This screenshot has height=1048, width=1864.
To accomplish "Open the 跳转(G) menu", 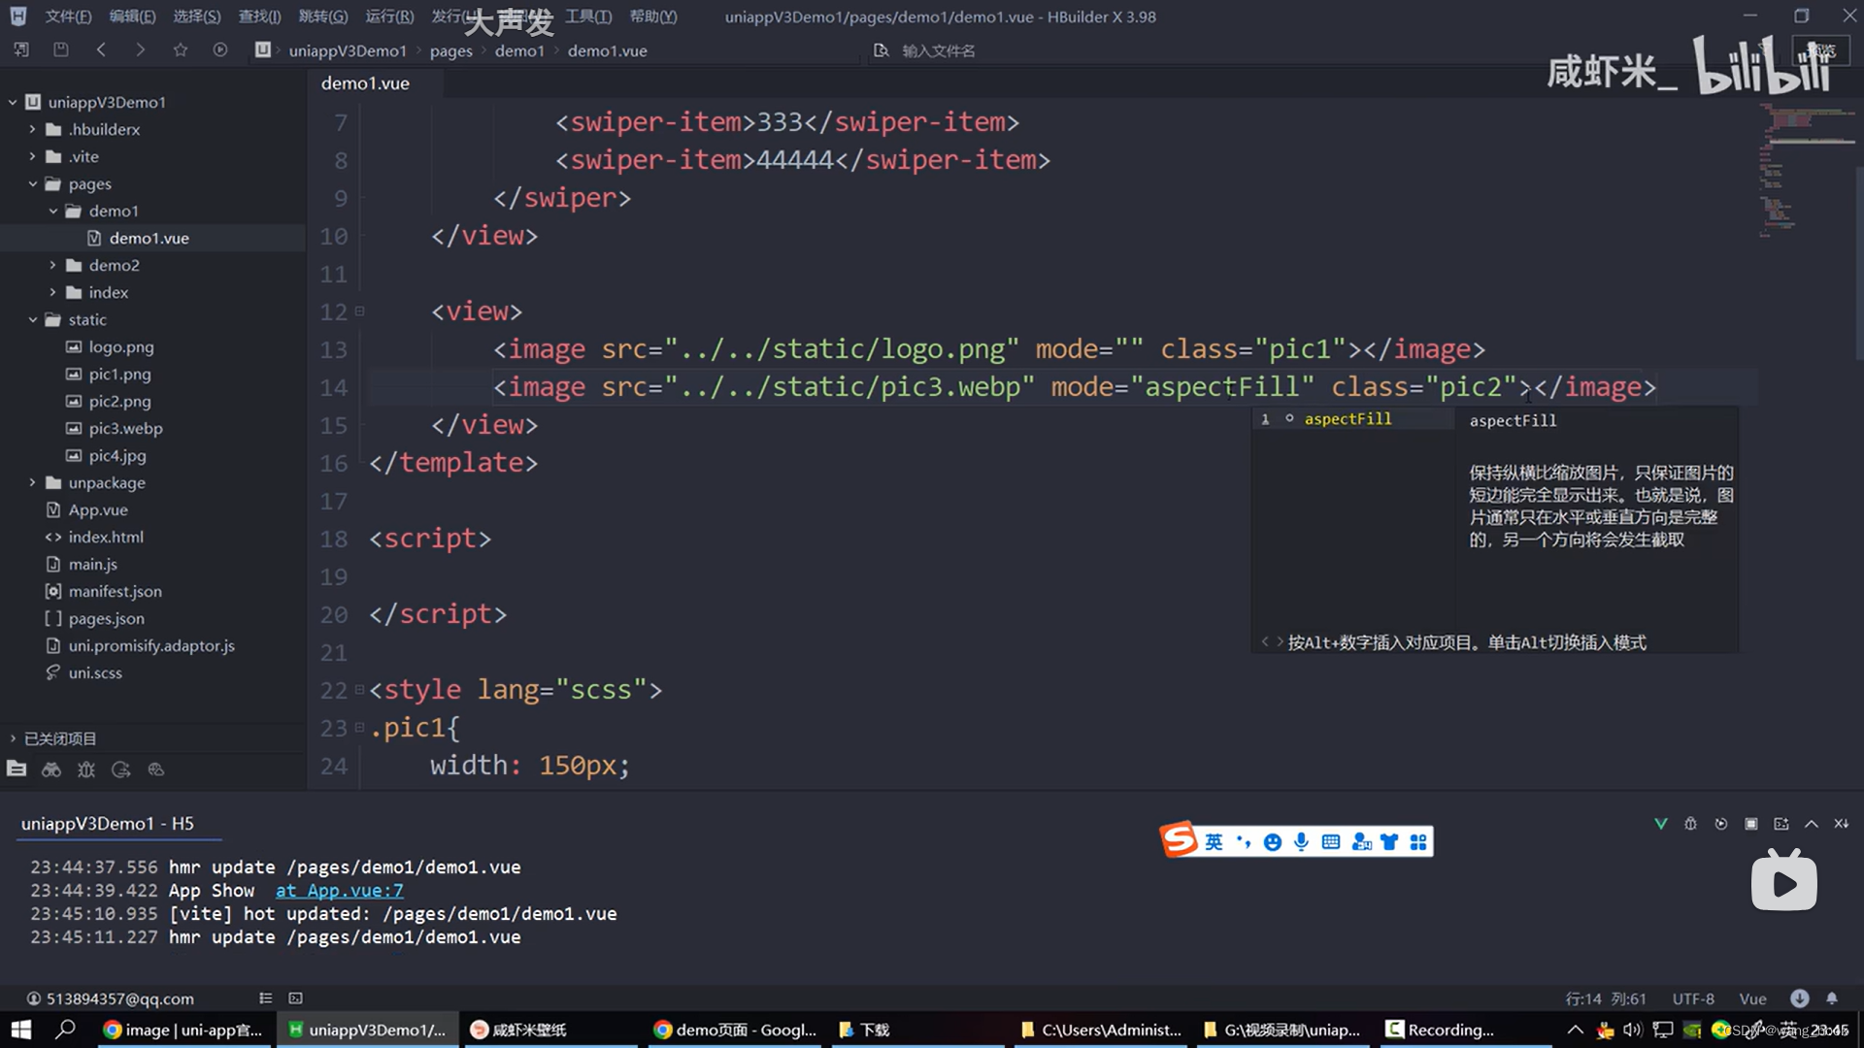I will [323, 16].
